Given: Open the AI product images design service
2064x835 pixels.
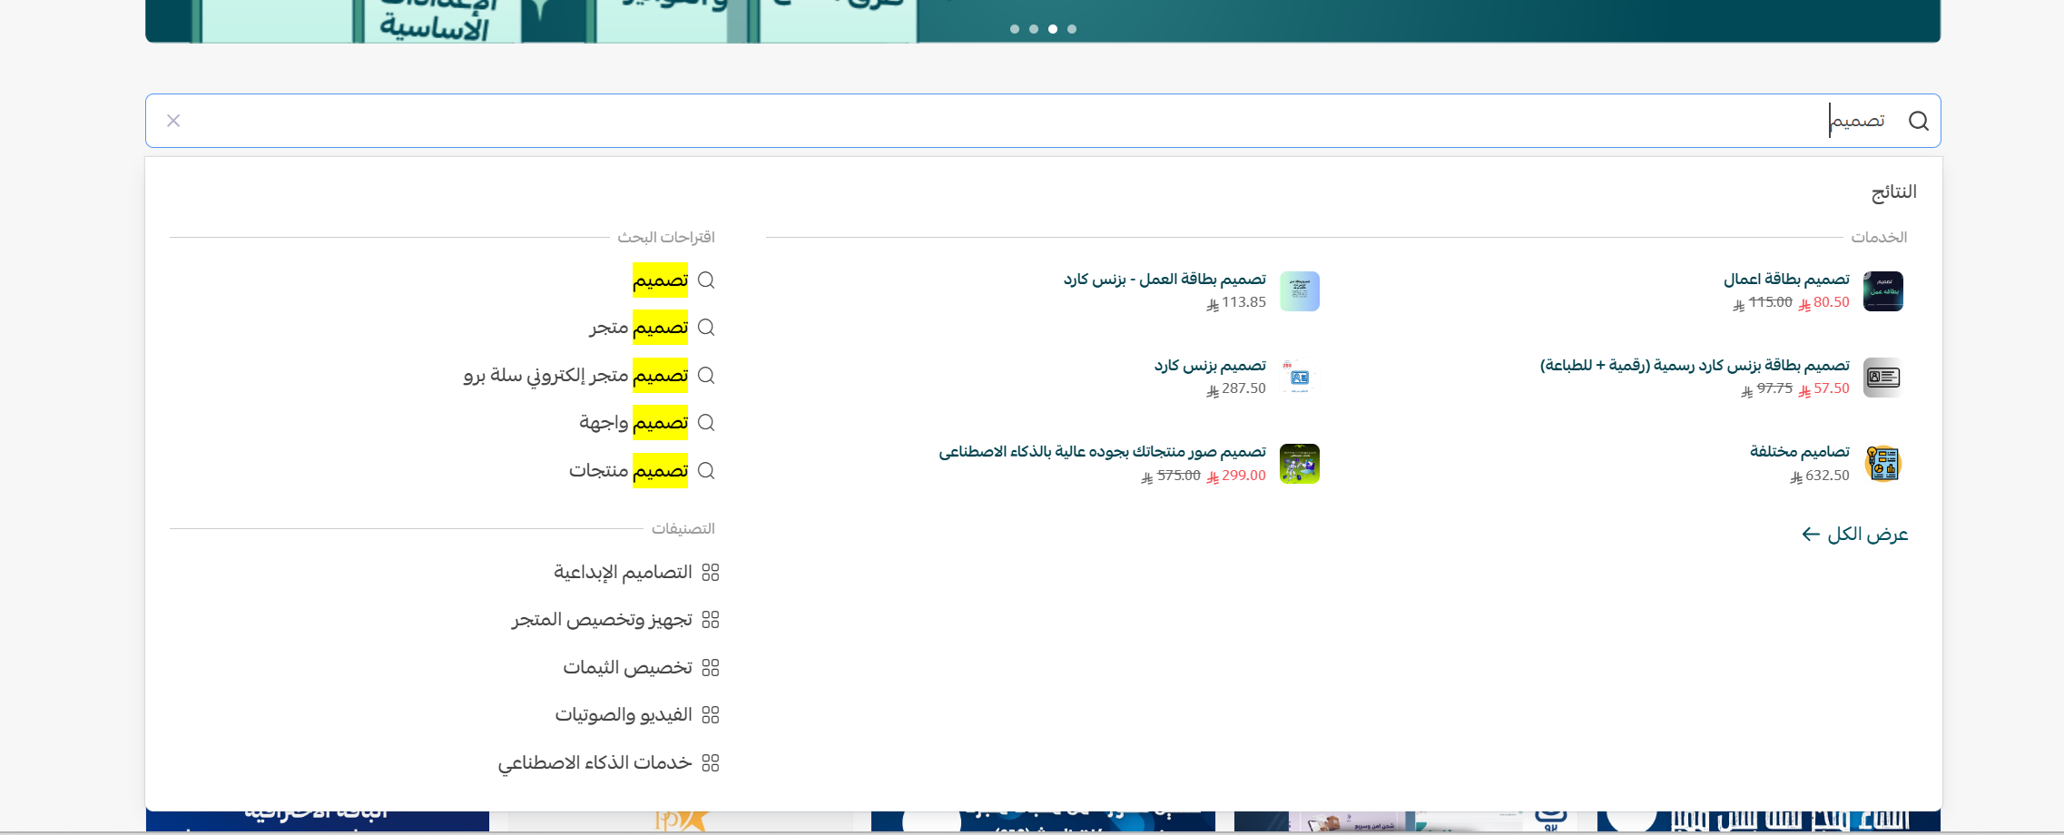Looking at the screenshot, I should click(1102, 452).
